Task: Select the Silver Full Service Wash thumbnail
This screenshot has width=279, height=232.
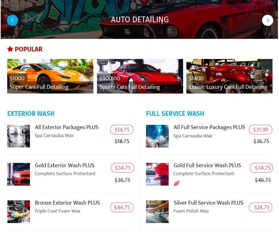Action: [157, 211]
